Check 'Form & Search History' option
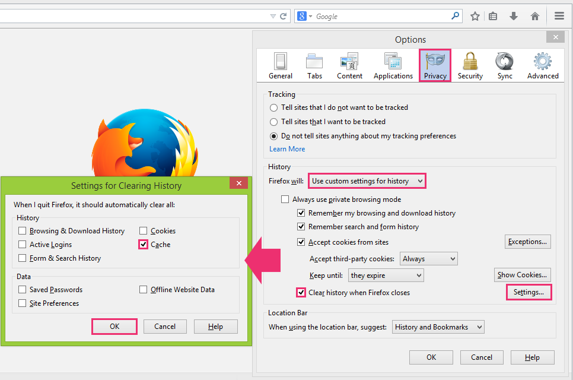This screenshot has width=573, height=380. tap(59, 258)
